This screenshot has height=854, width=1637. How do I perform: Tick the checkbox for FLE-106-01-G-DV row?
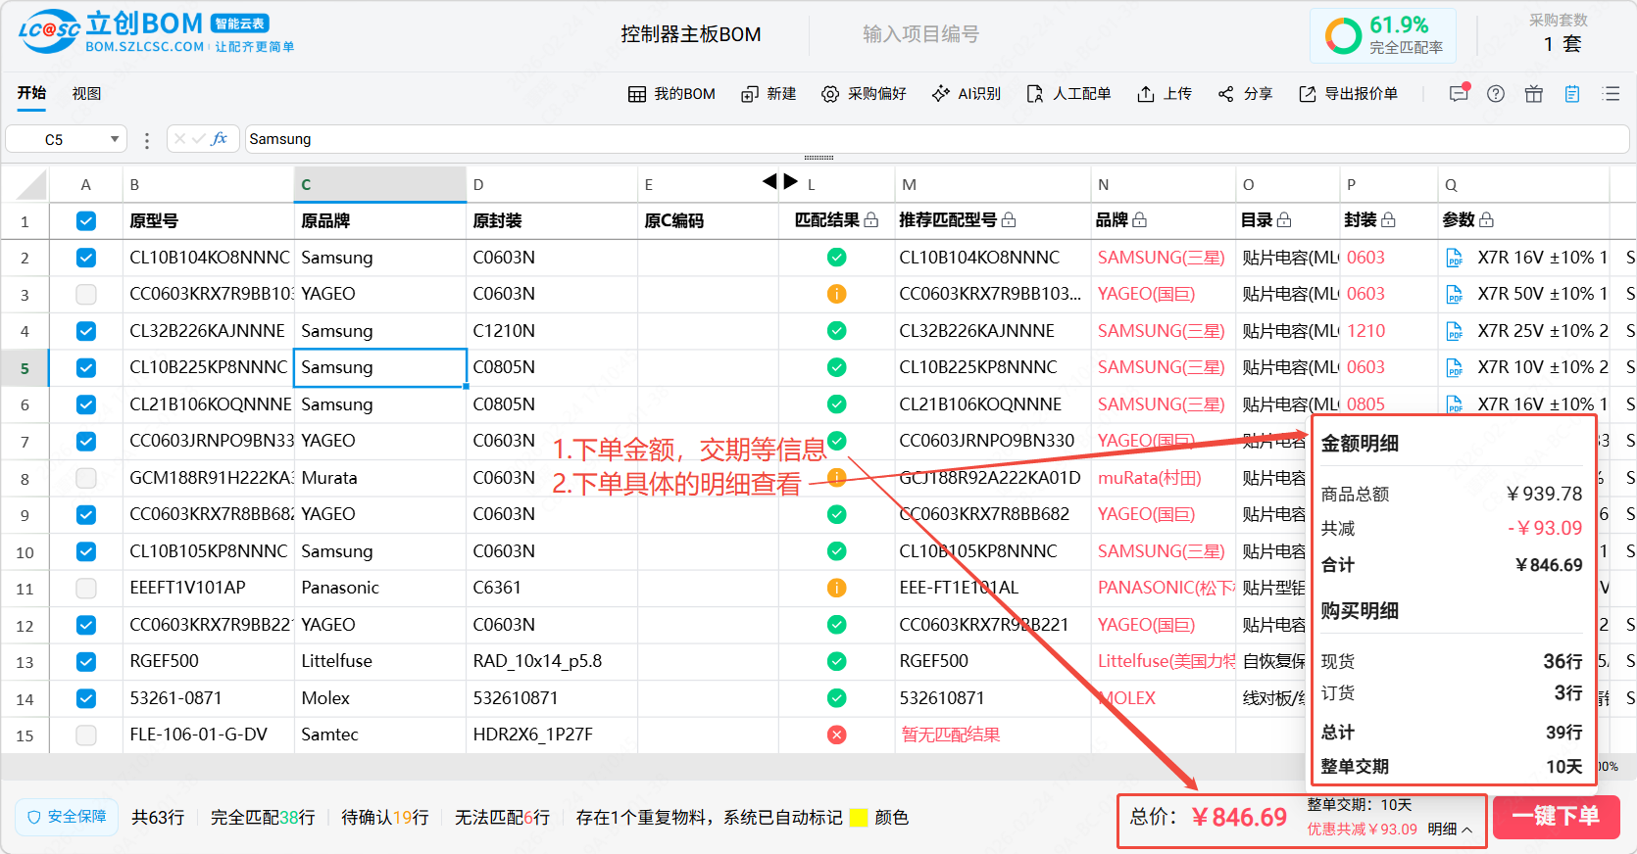86,735
